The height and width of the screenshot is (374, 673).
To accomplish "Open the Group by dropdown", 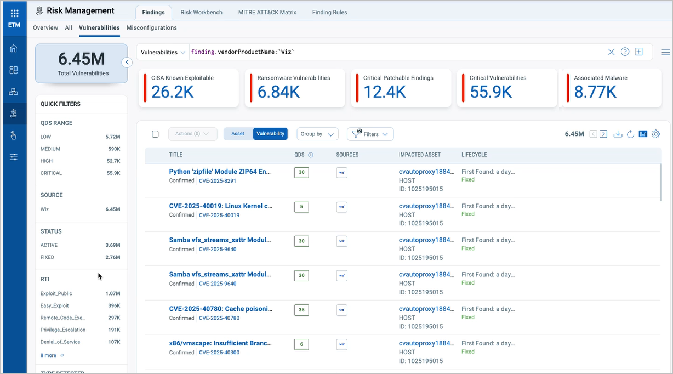I will pos(317,134).
